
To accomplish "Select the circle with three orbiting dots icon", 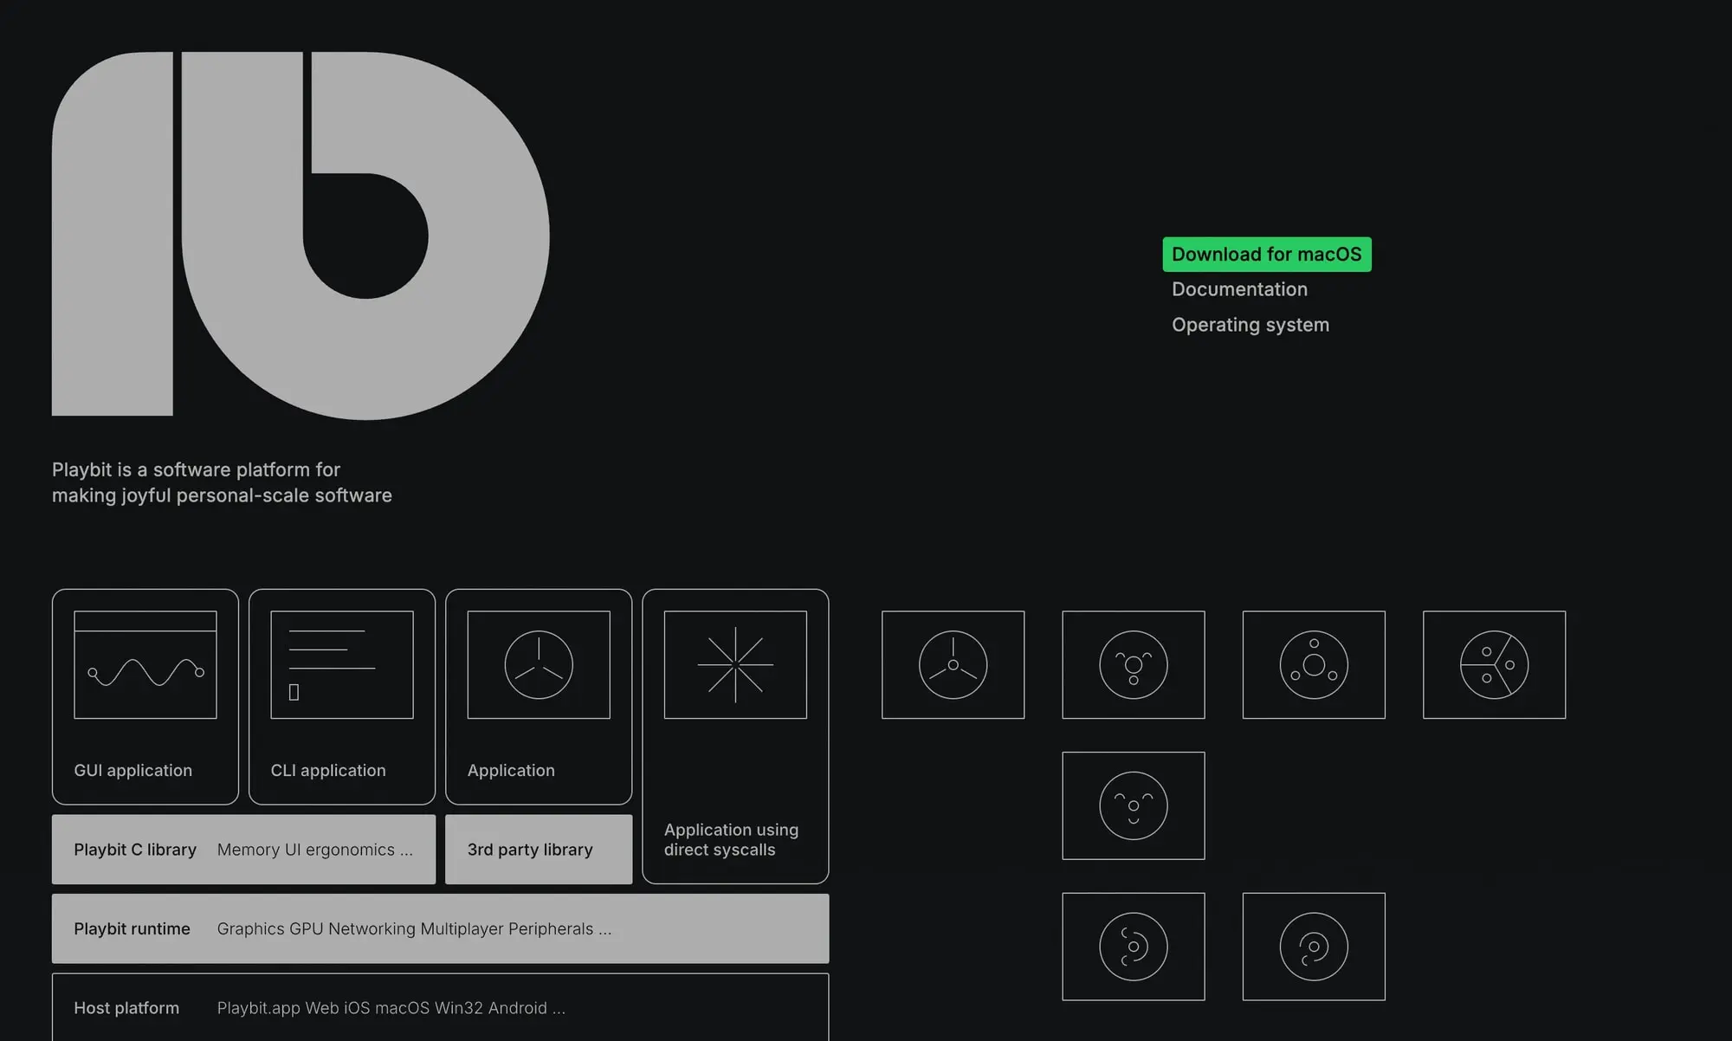I will tap(1313, 665).
